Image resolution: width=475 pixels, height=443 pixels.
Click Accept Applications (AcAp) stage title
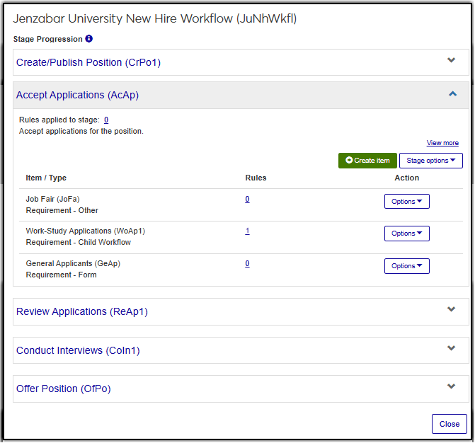(77, 95)
